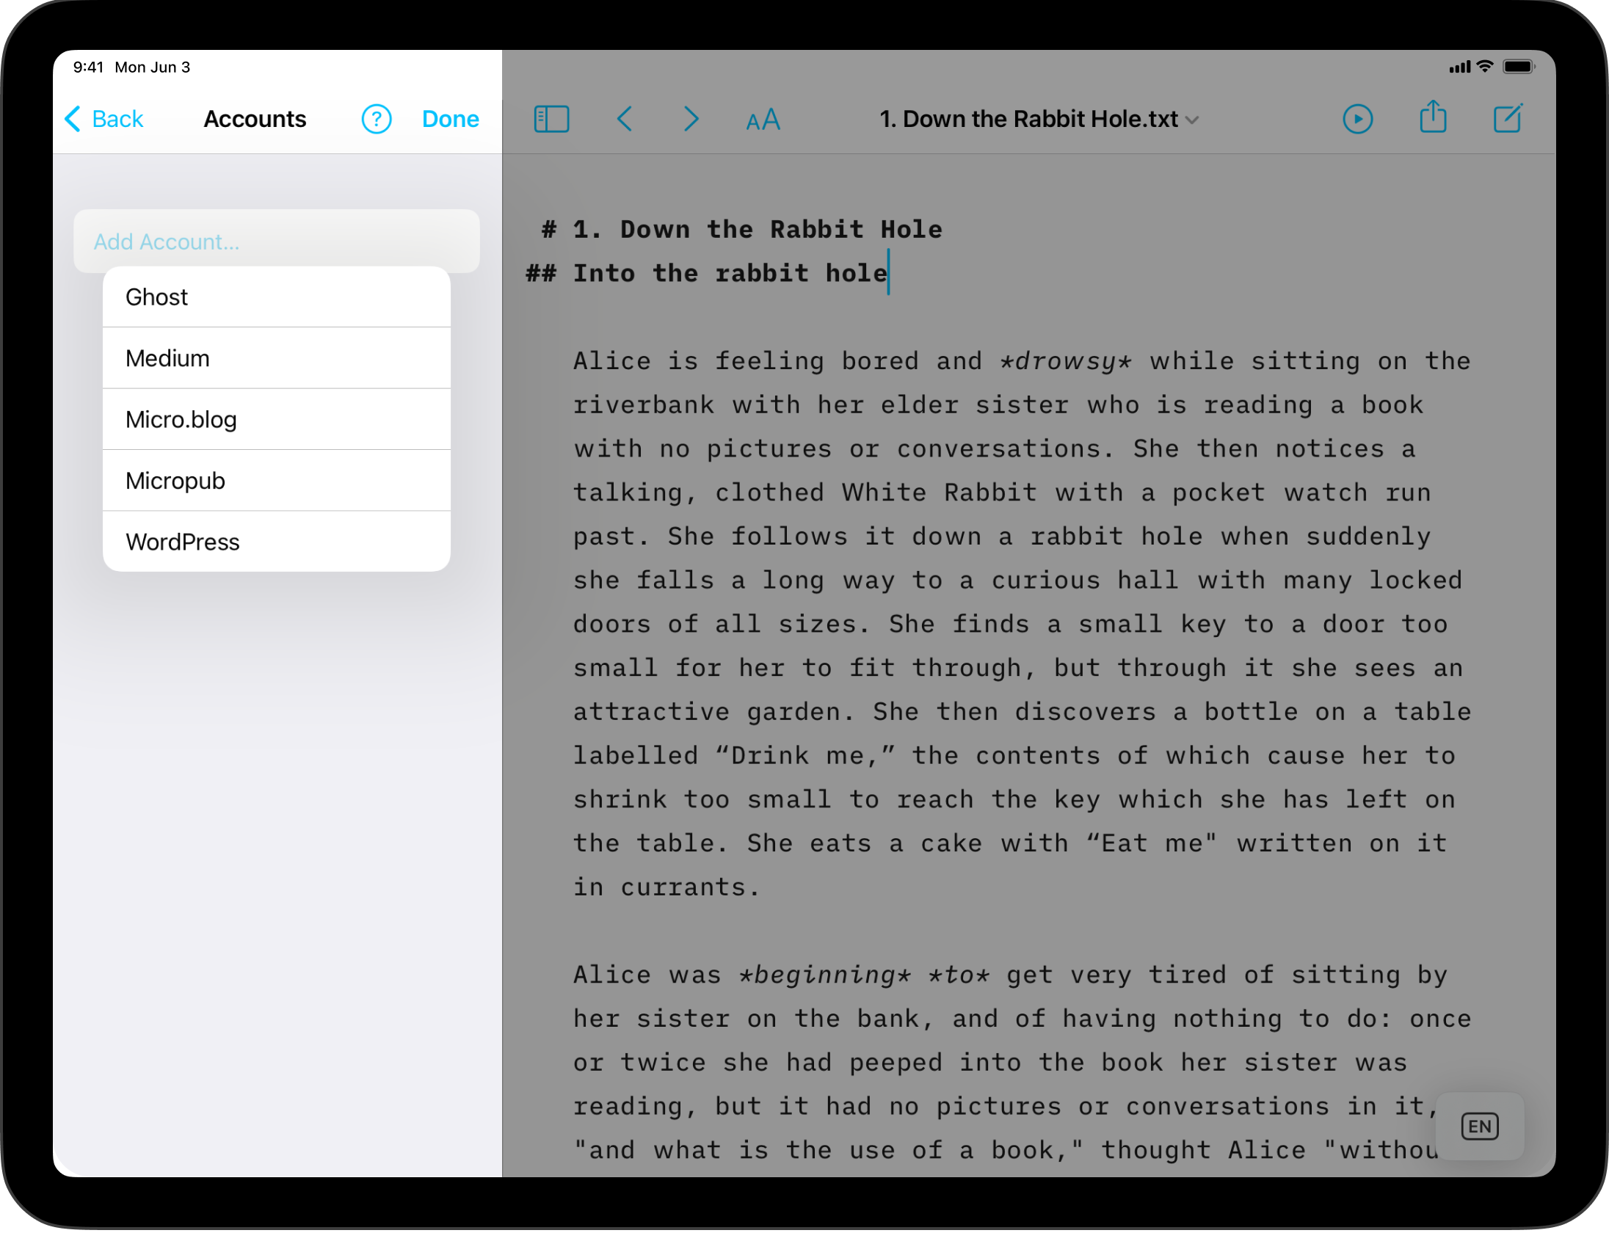Click the heading 'Into the rabbit hole'
Image resolution: width=1609 pixels, height=1233 pixels.
[729, 273]
